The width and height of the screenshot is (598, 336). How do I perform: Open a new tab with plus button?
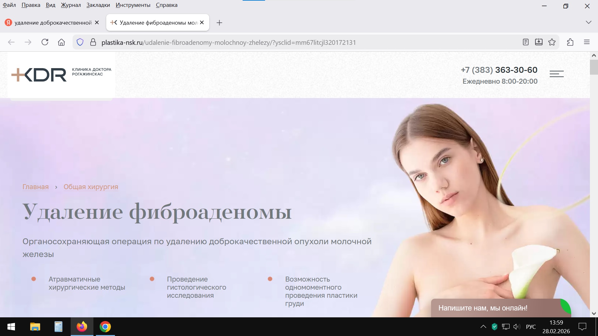pos(219,23)
